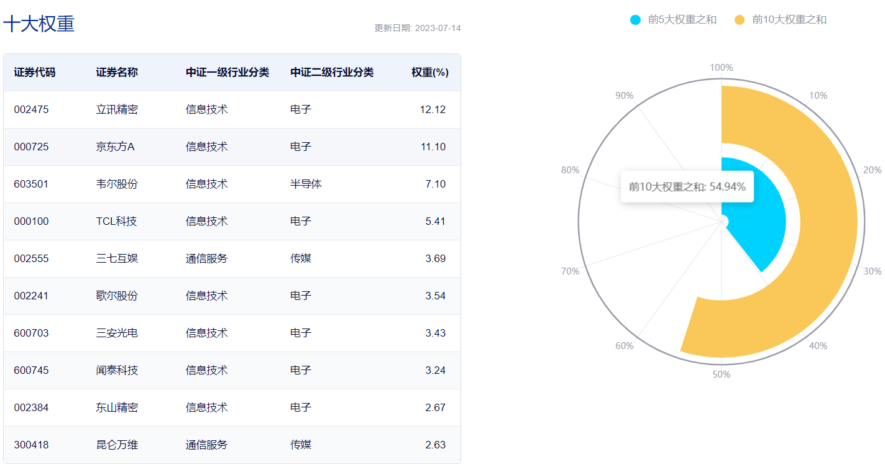The height and width of the screenshot is (467, 885).
Task: Toggle the 前5大权重之和 legend series
Action: [x=682, y=20]
